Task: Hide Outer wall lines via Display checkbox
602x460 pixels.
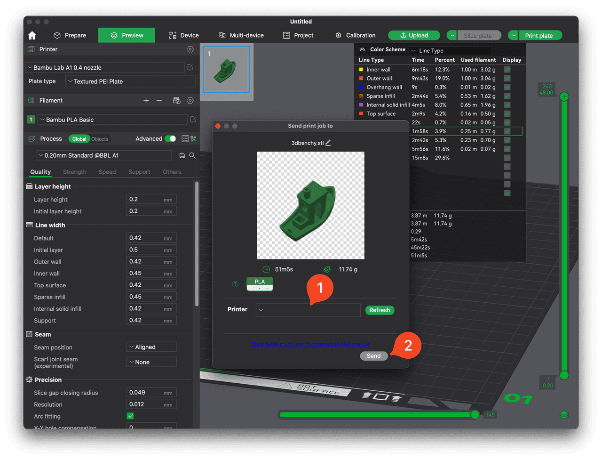Action: click(x=507, y=78)
